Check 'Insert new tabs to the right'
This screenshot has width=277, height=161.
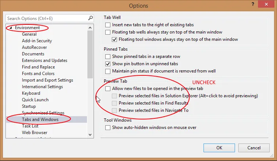(108, 25)
